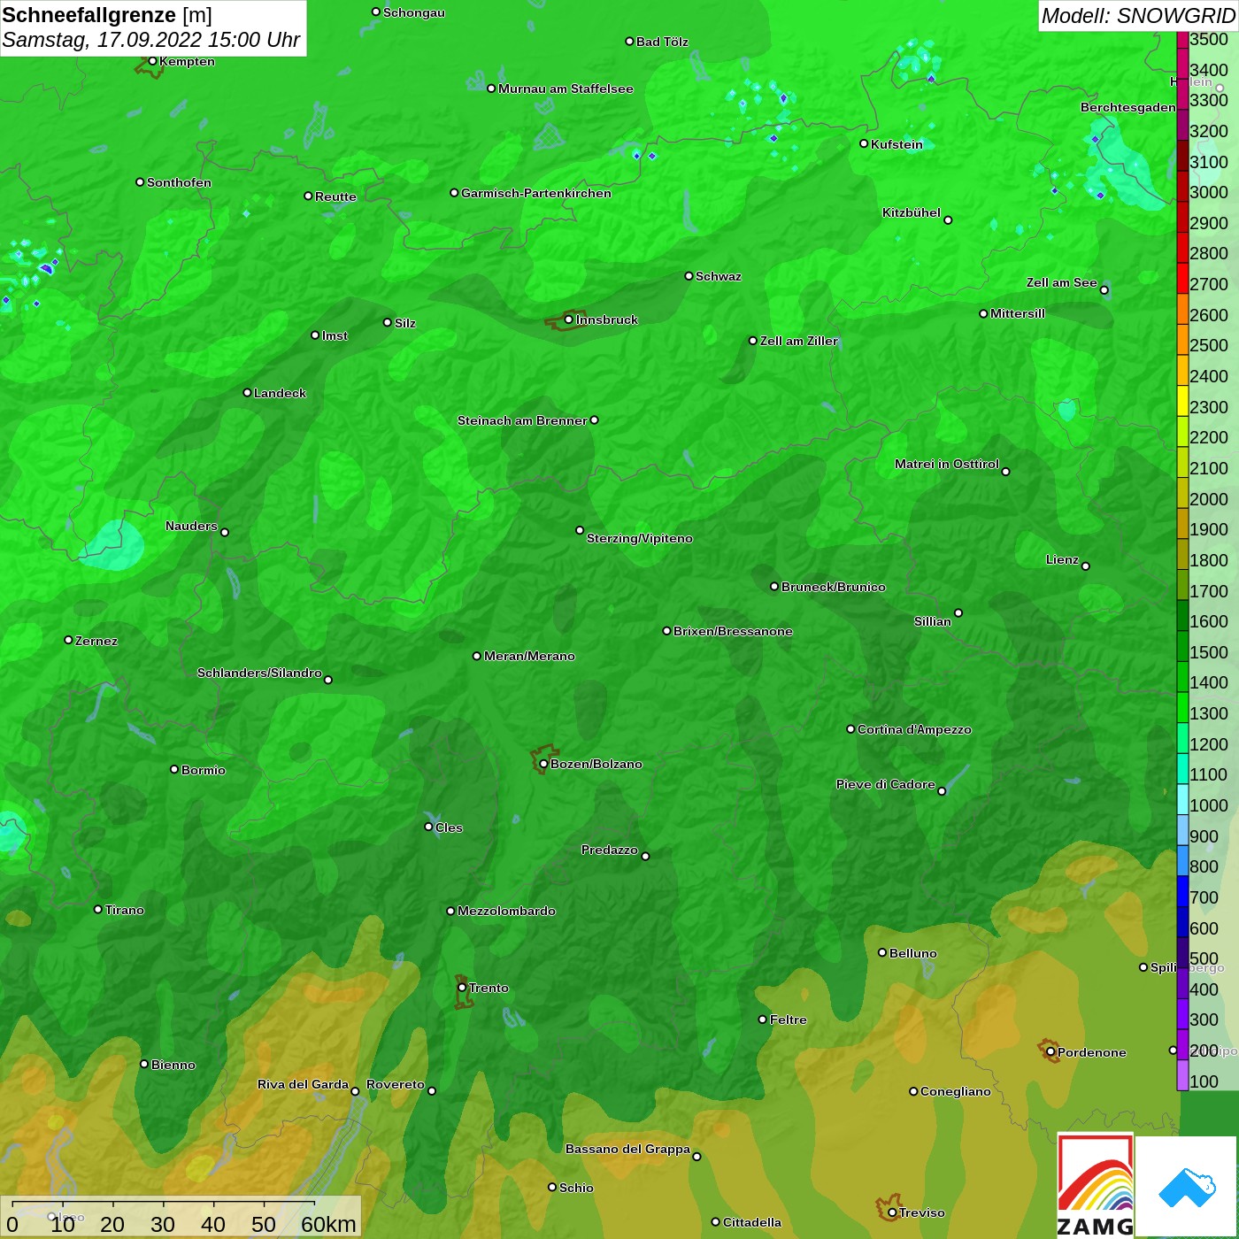Click the 'Zell am See' label

1061,282
